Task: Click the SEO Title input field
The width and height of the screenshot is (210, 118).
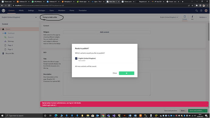Action: pos(107,59)
